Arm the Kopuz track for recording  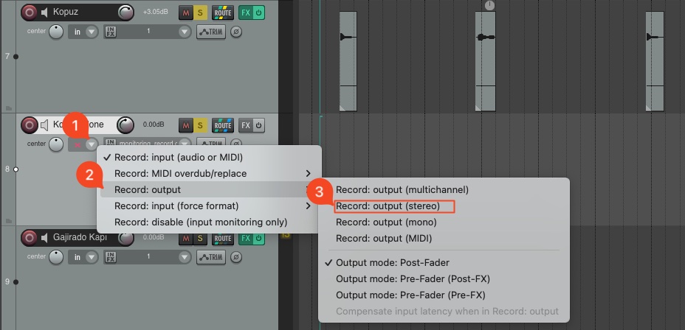point(30,13)
